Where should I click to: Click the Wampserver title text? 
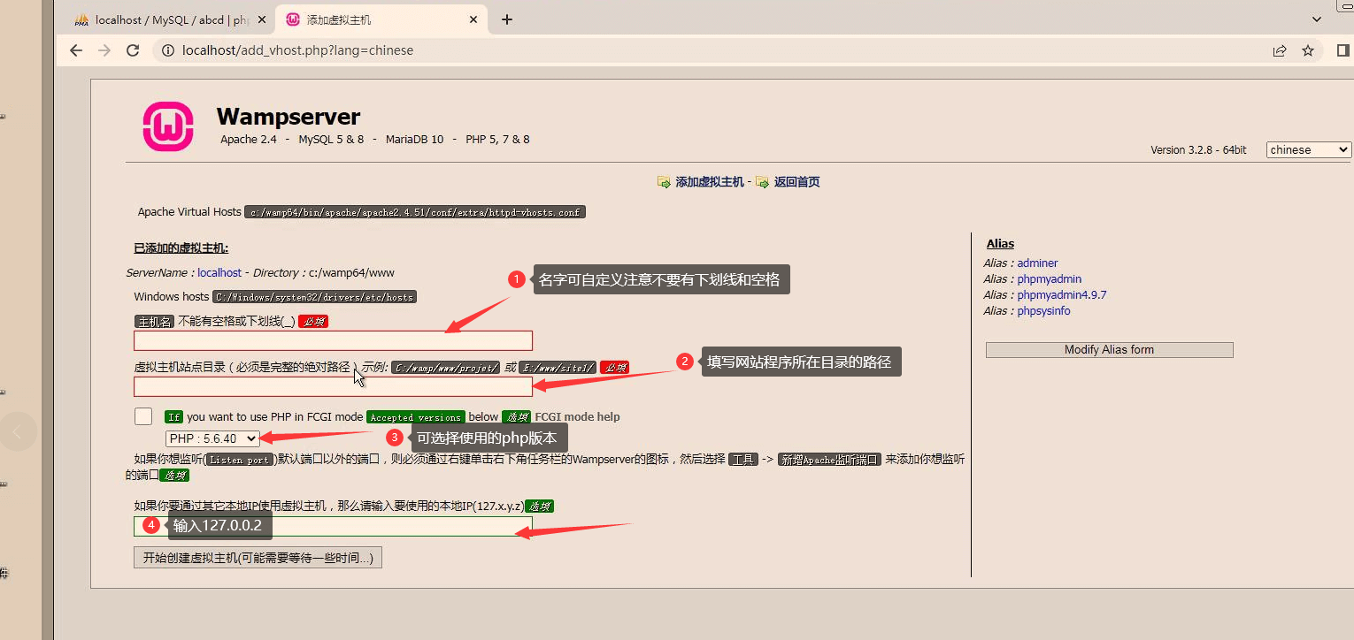pos(288,117)
